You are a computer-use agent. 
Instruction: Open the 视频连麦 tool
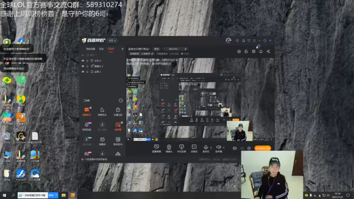click(86, 126)
